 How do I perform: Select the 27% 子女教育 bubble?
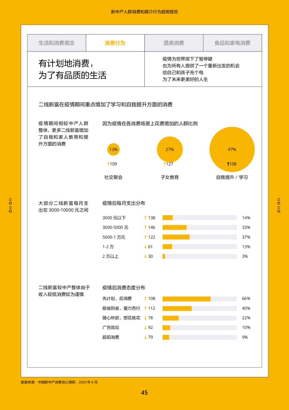coord(170,149)
